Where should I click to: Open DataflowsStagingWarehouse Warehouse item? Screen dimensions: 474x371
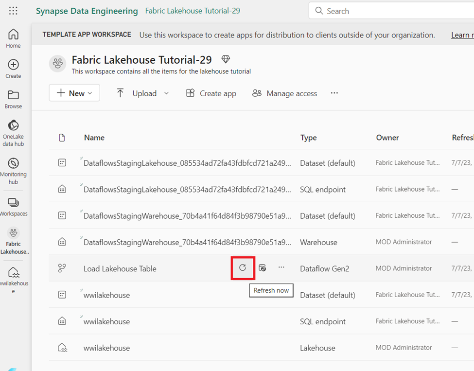tap(187, 242)
